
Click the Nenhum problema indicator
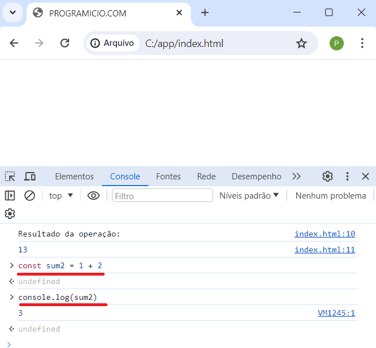[331, 196]
